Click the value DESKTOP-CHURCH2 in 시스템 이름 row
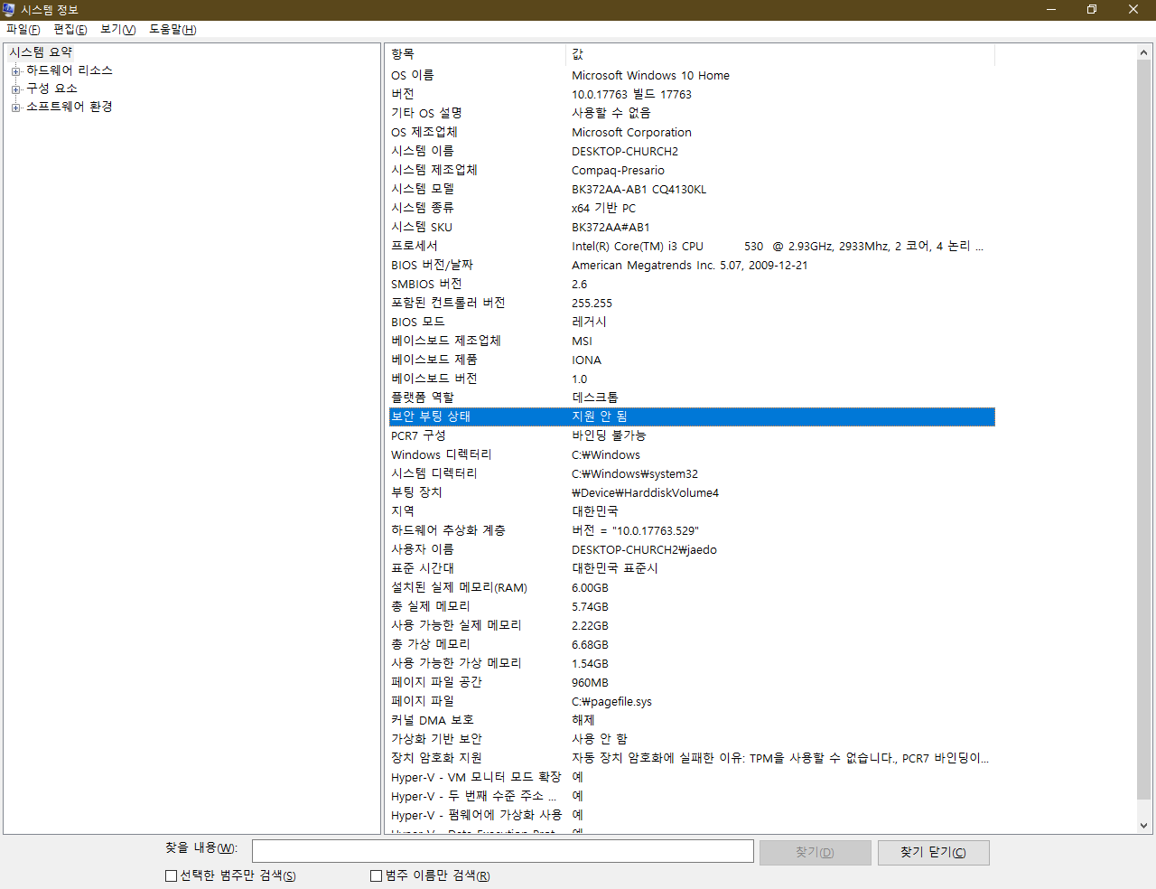Viewport: 1156px width, 889px height. click(625, 152)
